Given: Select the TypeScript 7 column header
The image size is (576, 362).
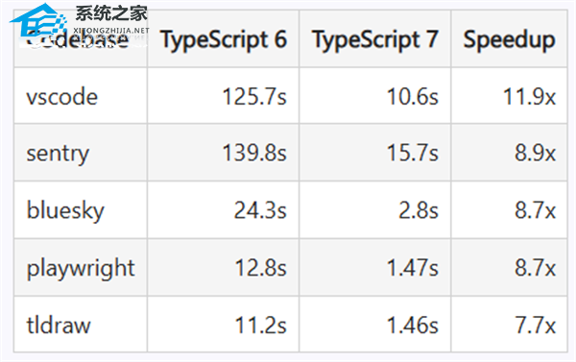Looking at the screenshot, I should (x=375, y=39).
